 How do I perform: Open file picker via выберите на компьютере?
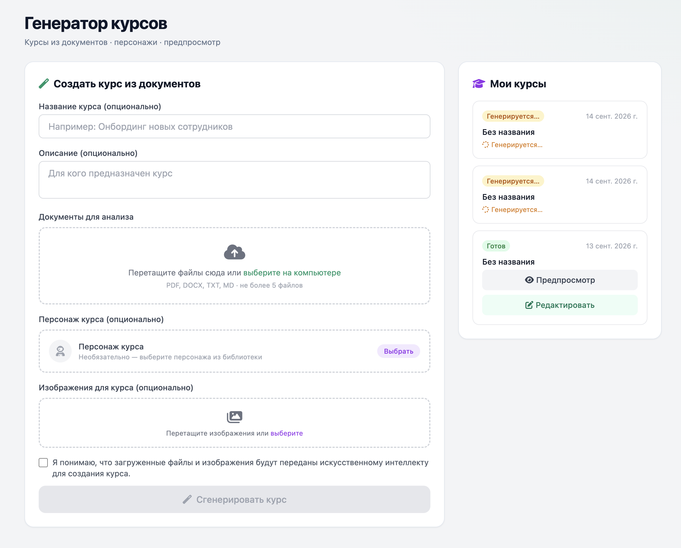click(x=292, y=273)
